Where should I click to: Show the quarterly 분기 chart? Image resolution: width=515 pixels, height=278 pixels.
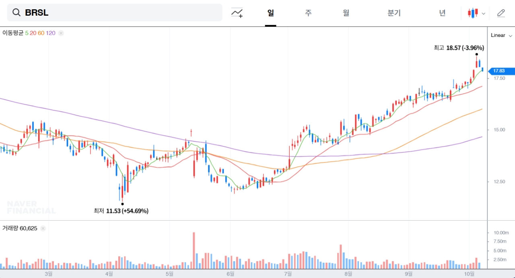pyautogui.click(x=394, y=13)
